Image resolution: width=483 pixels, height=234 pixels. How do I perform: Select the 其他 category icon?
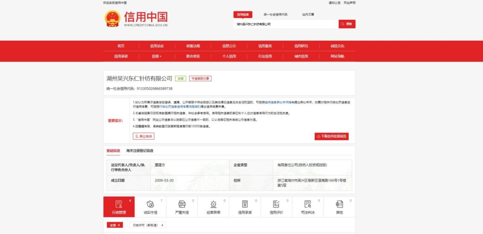tap(339, 204)
